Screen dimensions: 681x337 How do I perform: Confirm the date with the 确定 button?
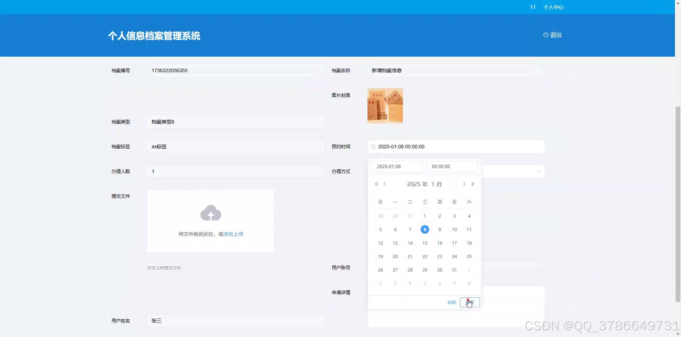(x=470, y=302)
